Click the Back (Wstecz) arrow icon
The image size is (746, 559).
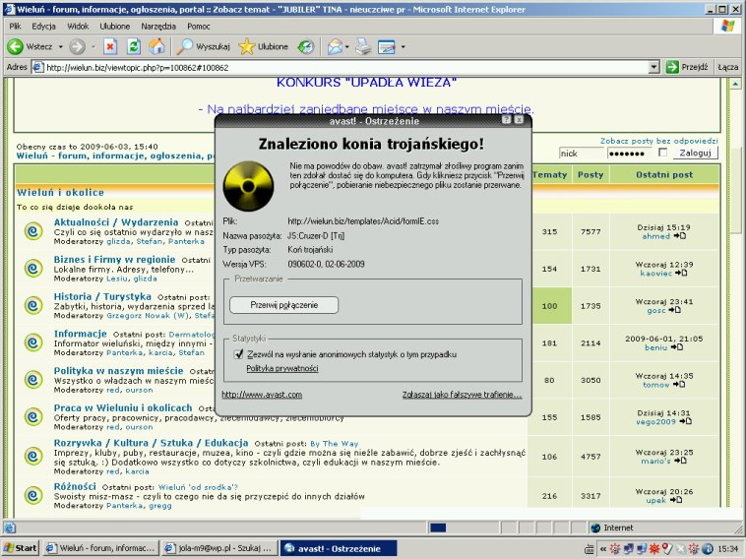pos(15,46)
